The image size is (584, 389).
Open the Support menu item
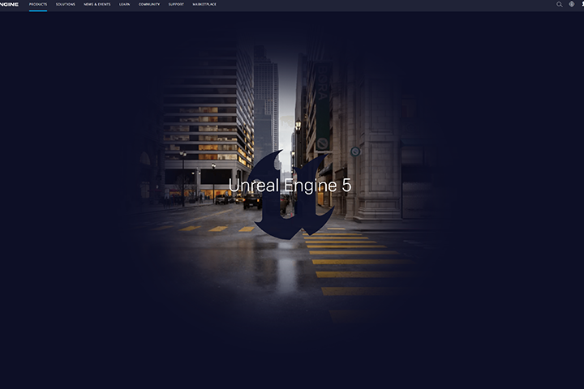pyautogui.click(x=176, y=5)
